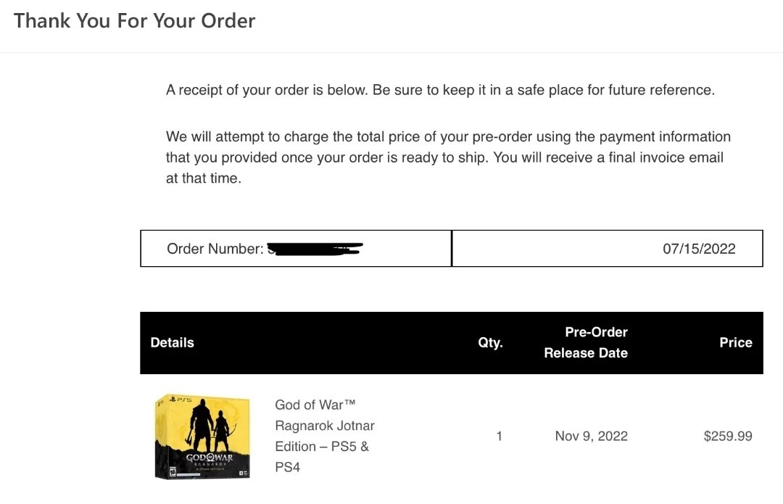The height and width of the screenshot is (504, 783).
Task: Click the order date 07/15/2022
Action: click(699, 249)
